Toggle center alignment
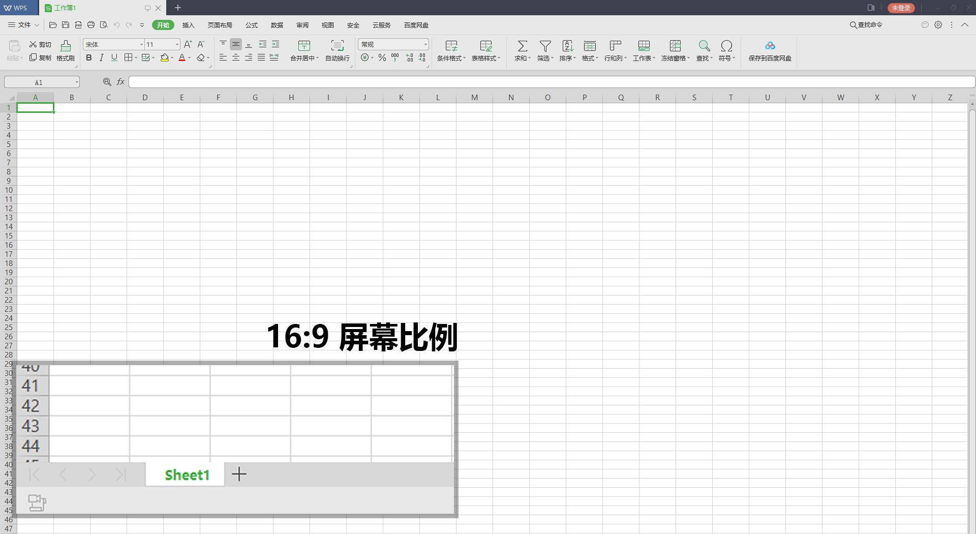 click(x=236, y=57)
